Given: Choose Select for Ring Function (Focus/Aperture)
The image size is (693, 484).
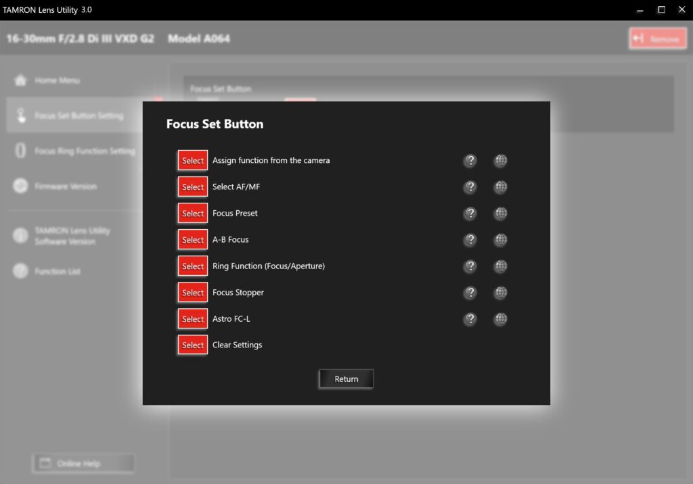Looking at the screenshot, I should 193,266.
